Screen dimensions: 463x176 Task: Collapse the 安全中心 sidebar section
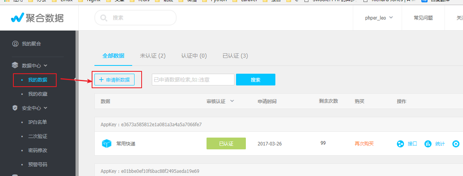click(x=45, y=108)
